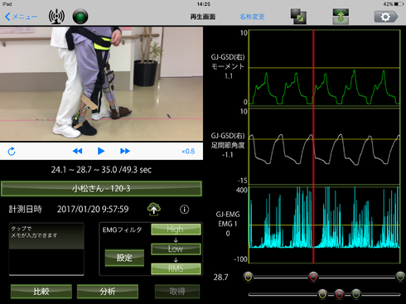This screenshot has height=304, width=406.
Task: Open 名称変更 rename option
Action: coord(252,17)
